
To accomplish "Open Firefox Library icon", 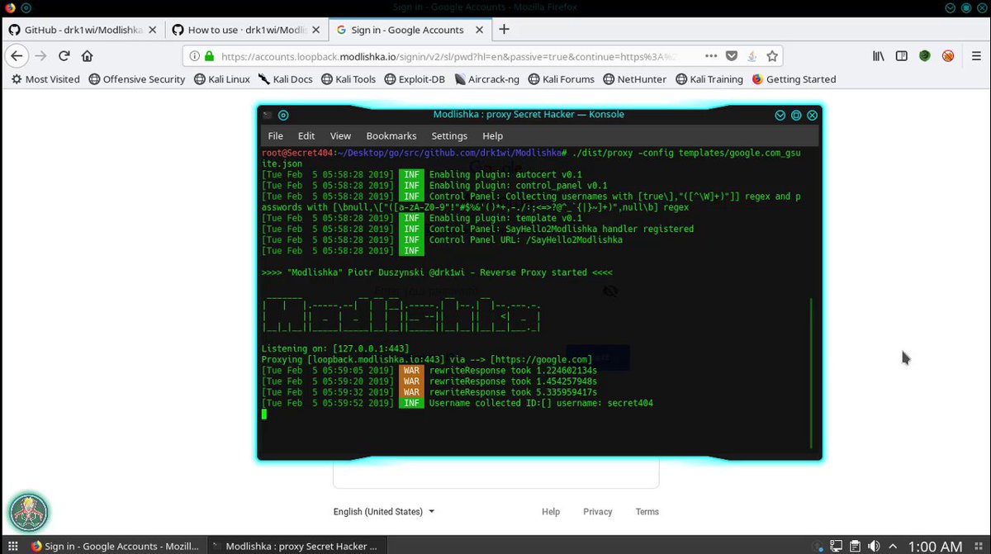I will point(879,56).
